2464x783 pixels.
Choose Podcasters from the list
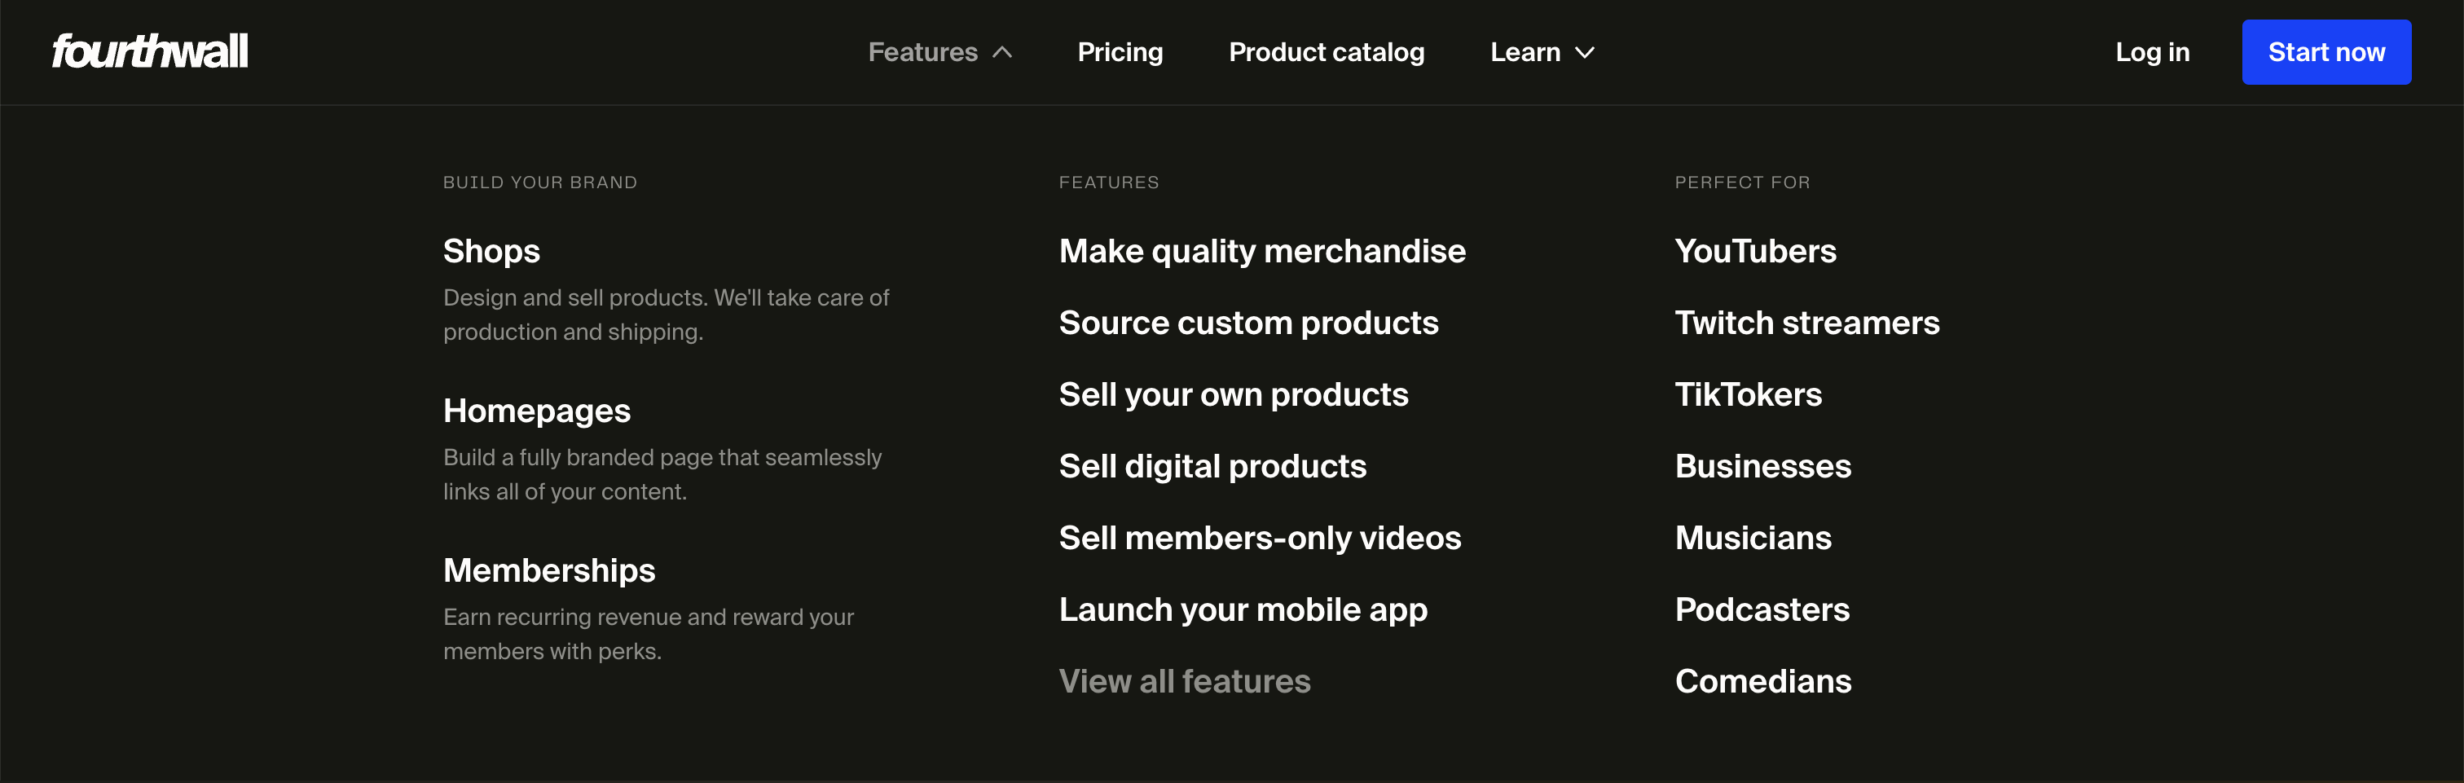pos(1762,610)
